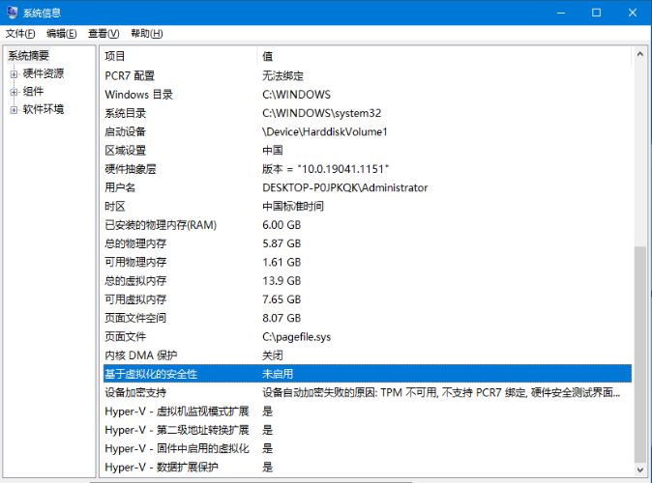The image size is (652, 483).
Task: Select the 可用物理内存 row
Action: [368, 262]
